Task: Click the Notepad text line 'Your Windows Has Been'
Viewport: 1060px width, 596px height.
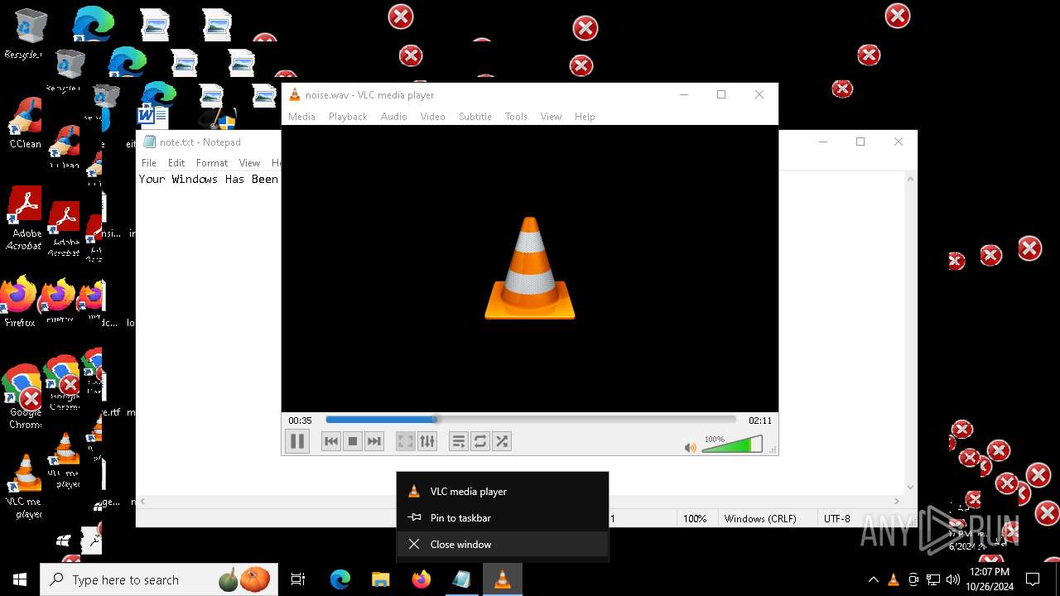Action: [208, 179]
